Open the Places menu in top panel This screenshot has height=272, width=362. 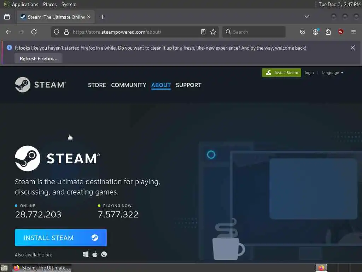click(x=50, y=4)
